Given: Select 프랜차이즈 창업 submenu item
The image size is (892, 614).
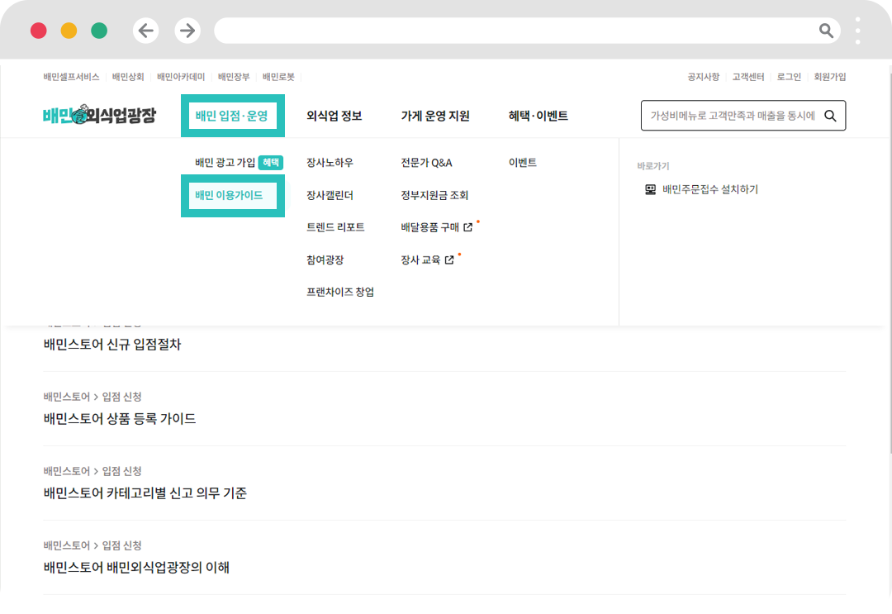Looking at the screenshot, I should click(340, 293).
